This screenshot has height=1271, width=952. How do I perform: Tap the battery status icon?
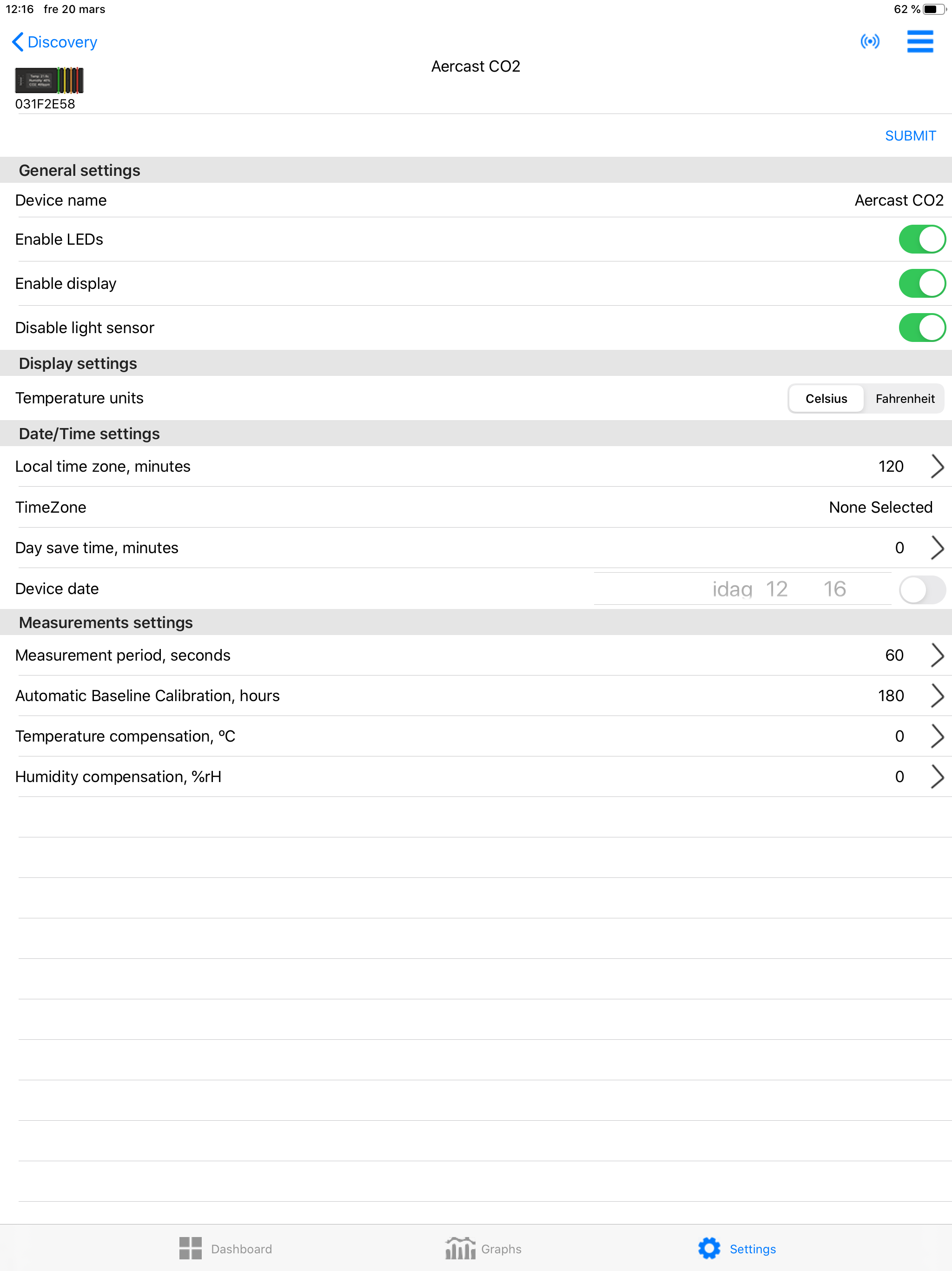(x=934, y=9)
